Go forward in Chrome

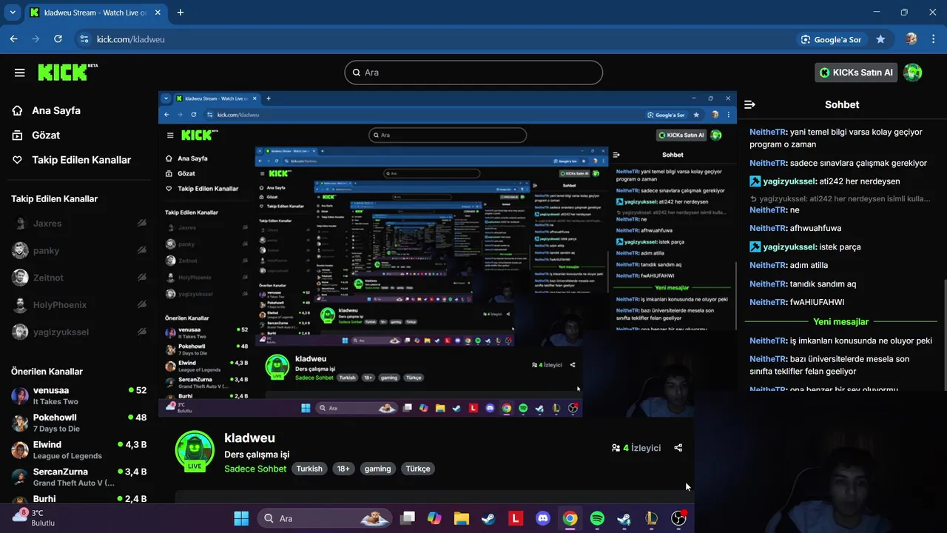(x=36, y=39)
